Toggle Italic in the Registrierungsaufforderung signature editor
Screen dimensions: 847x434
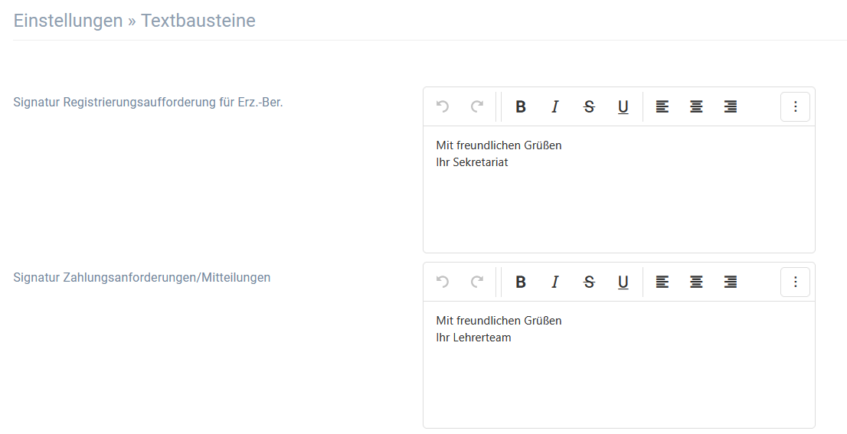(554, 107)
